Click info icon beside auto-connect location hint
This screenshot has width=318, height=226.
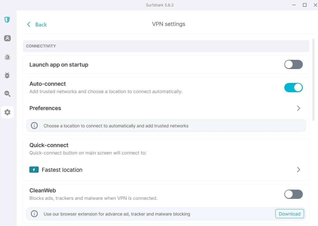click(x=34, y=126)
